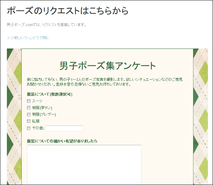
Task: Click the 男子ポーズ集アンケート form title
Action: point(107,66)
